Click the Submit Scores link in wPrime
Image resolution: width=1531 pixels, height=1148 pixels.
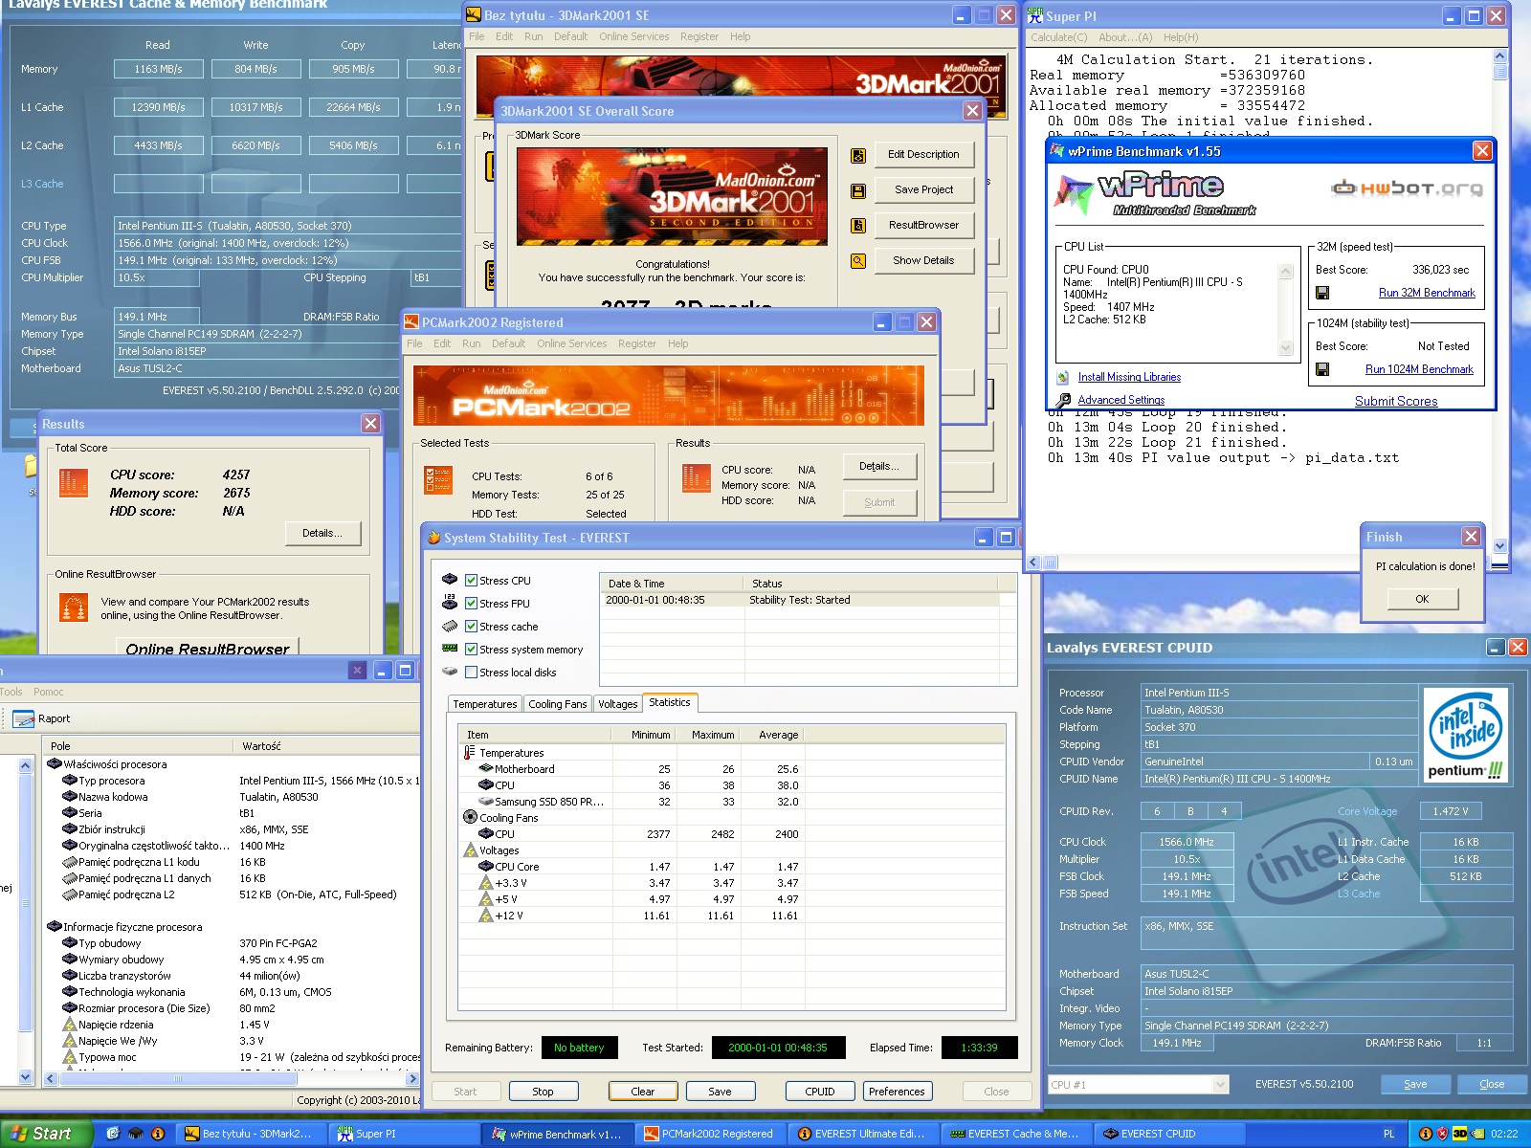[1395, 402]
